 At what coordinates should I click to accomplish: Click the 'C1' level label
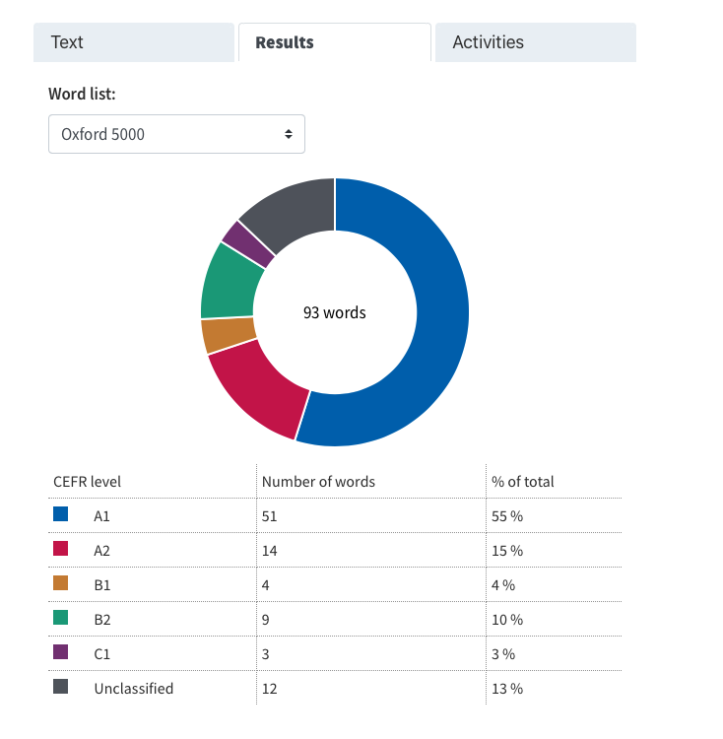point(102,654)
